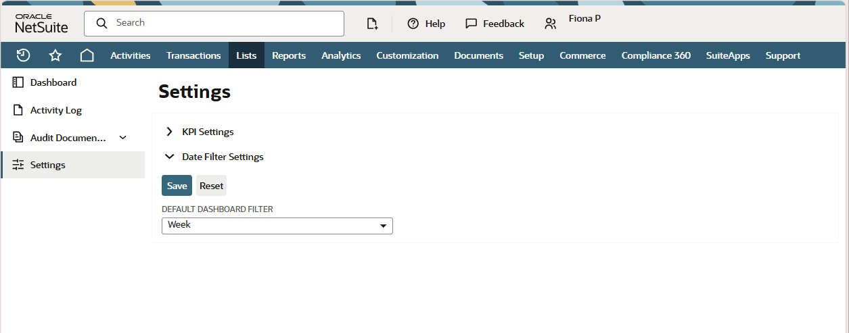Go to Home via house icon

(87, 55)
